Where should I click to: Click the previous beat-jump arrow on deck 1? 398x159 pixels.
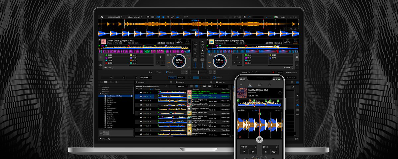click(x=158, y=63)
